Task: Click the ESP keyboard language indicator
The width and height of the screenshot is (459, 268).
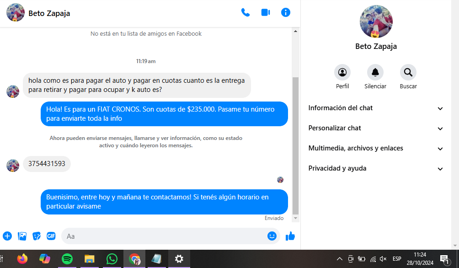Action: click(x=397, y=259)
